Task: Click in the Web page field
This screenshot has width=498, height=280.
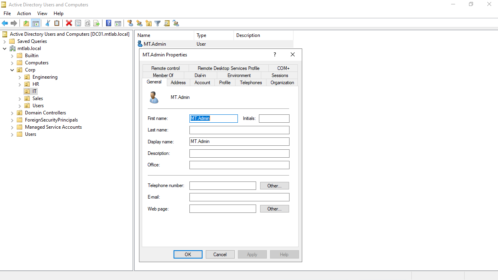Action: pos(223,209)
